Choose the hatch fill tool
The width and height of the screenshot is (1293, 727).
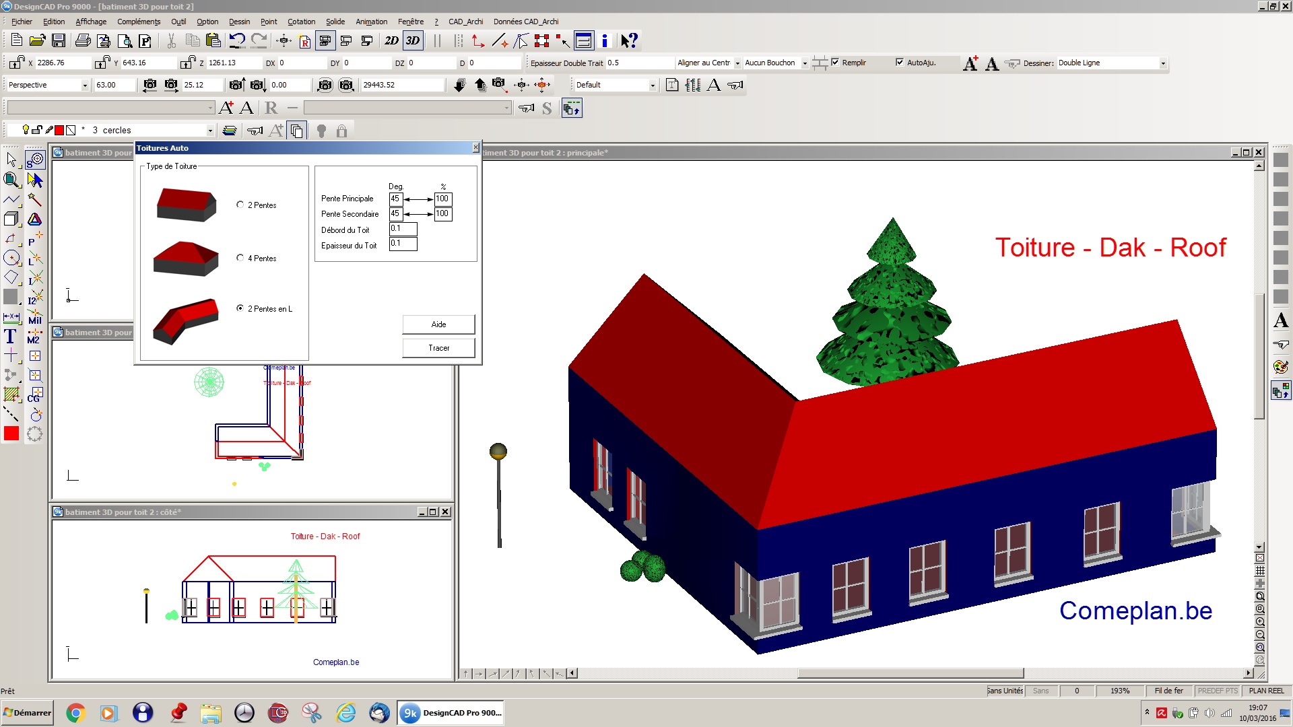[11, 394]
